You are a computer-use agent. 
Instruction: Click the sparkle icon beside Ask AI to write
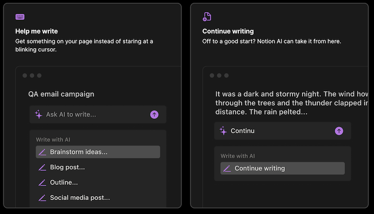tap(39, 114)
